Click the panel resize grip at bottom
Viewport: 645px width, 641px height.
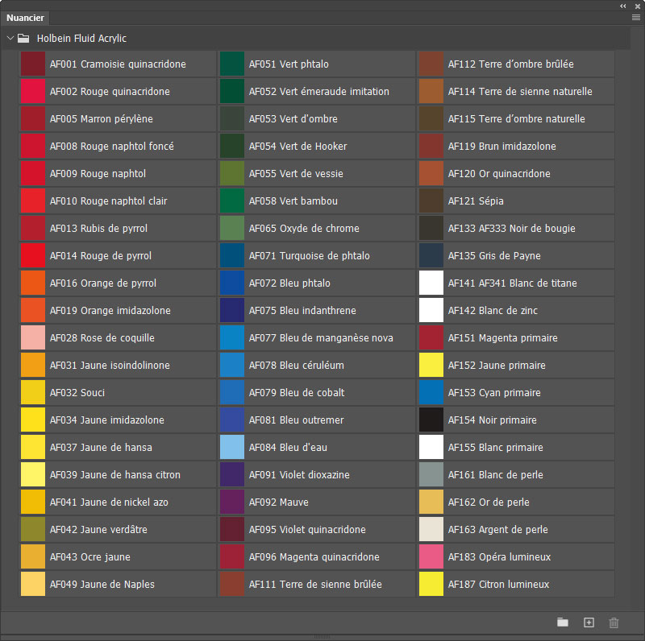point(322,637)
